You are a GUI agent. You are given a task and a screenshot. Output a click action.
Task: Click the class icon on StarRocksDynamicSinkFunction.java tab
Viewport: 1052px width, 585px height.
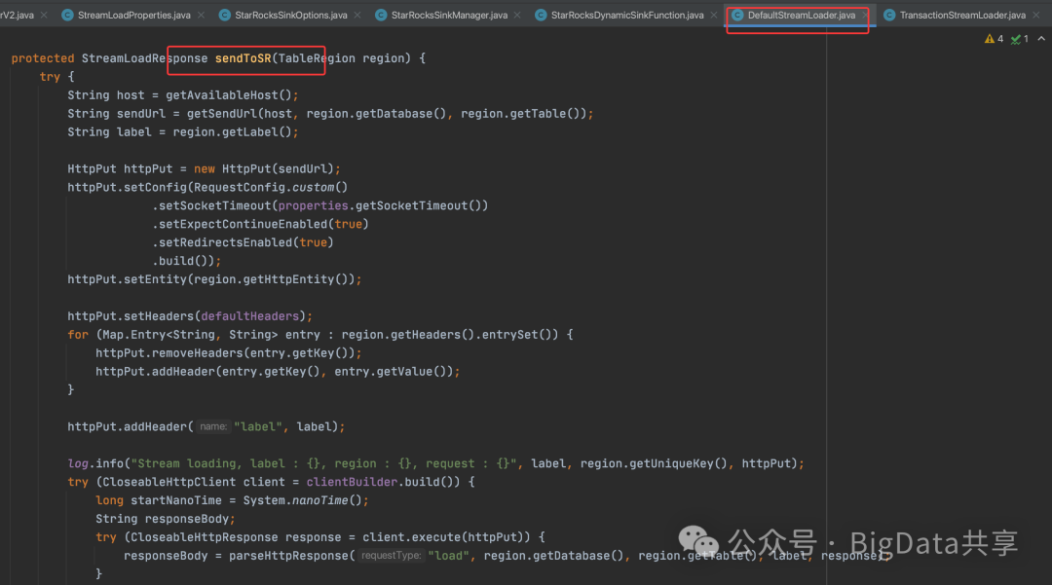coord(541,15)
